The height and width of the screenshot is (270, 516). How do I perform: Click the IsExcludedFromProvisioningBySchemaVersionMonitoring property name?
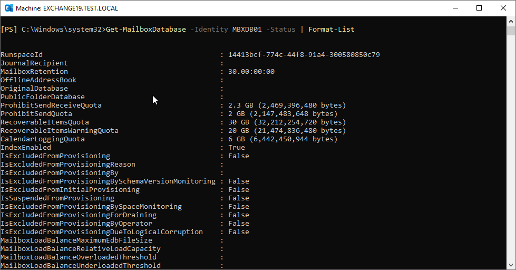point(108,181)
